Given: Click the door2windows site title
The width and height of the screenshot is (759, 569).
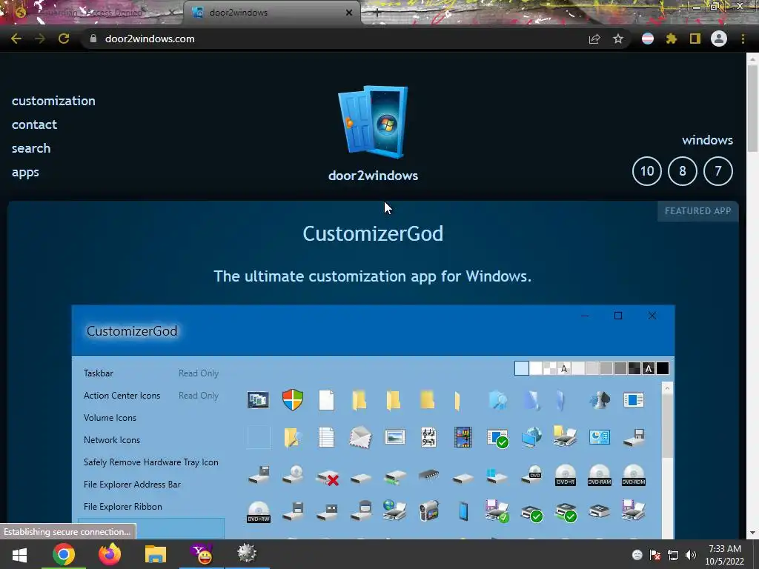Looking at the screenshot, I should (x=374, y=175).
